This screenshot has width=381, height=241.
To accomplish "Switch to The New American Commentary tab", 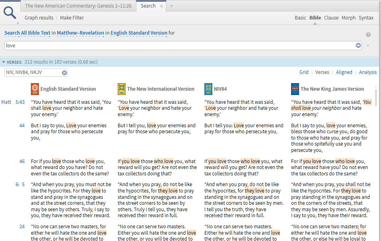I will tap(78, 6).
